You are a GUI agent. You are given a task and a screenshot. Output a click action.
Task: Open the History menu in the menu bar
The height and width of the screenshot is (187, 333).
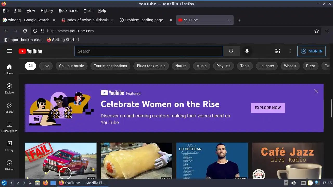point(47,11)
